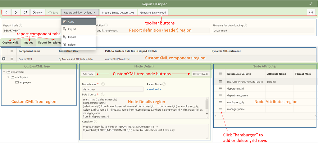
Task: Go back with the left arrow button
Action: (7, 13)
